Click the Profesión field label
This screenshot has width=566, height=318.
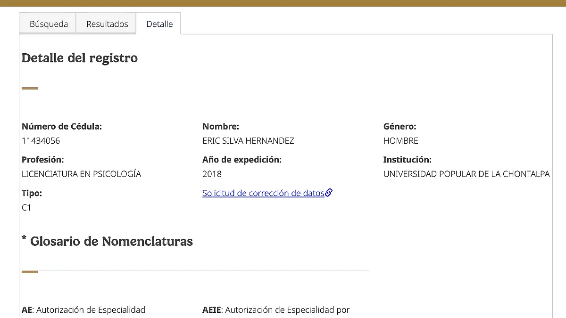[42, 160]
